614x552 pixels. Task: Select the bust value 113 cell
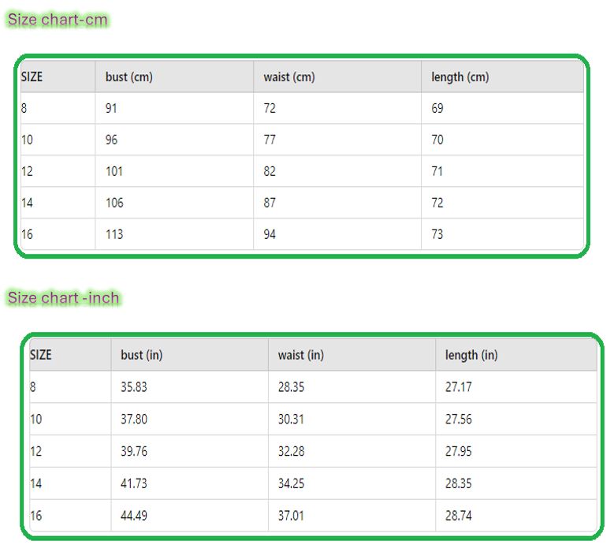tap(114, 234)
